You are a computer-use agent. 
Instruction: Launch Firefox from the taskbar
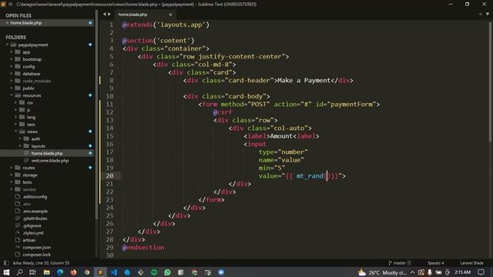click(74, 272)
